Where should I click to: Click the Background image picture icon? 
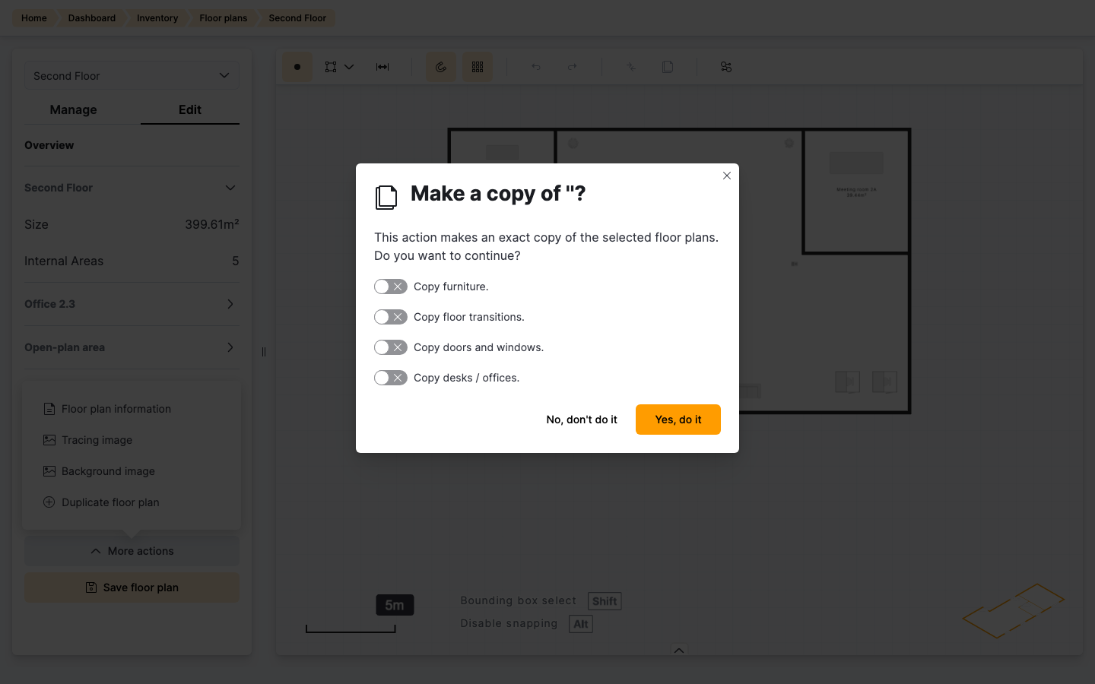(x=49, y=471)
